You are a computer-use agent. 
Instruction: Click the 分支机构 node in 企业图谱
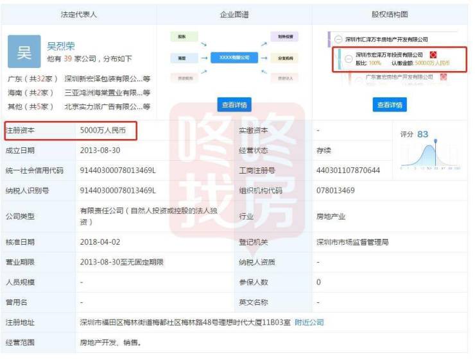coord(285,58)
